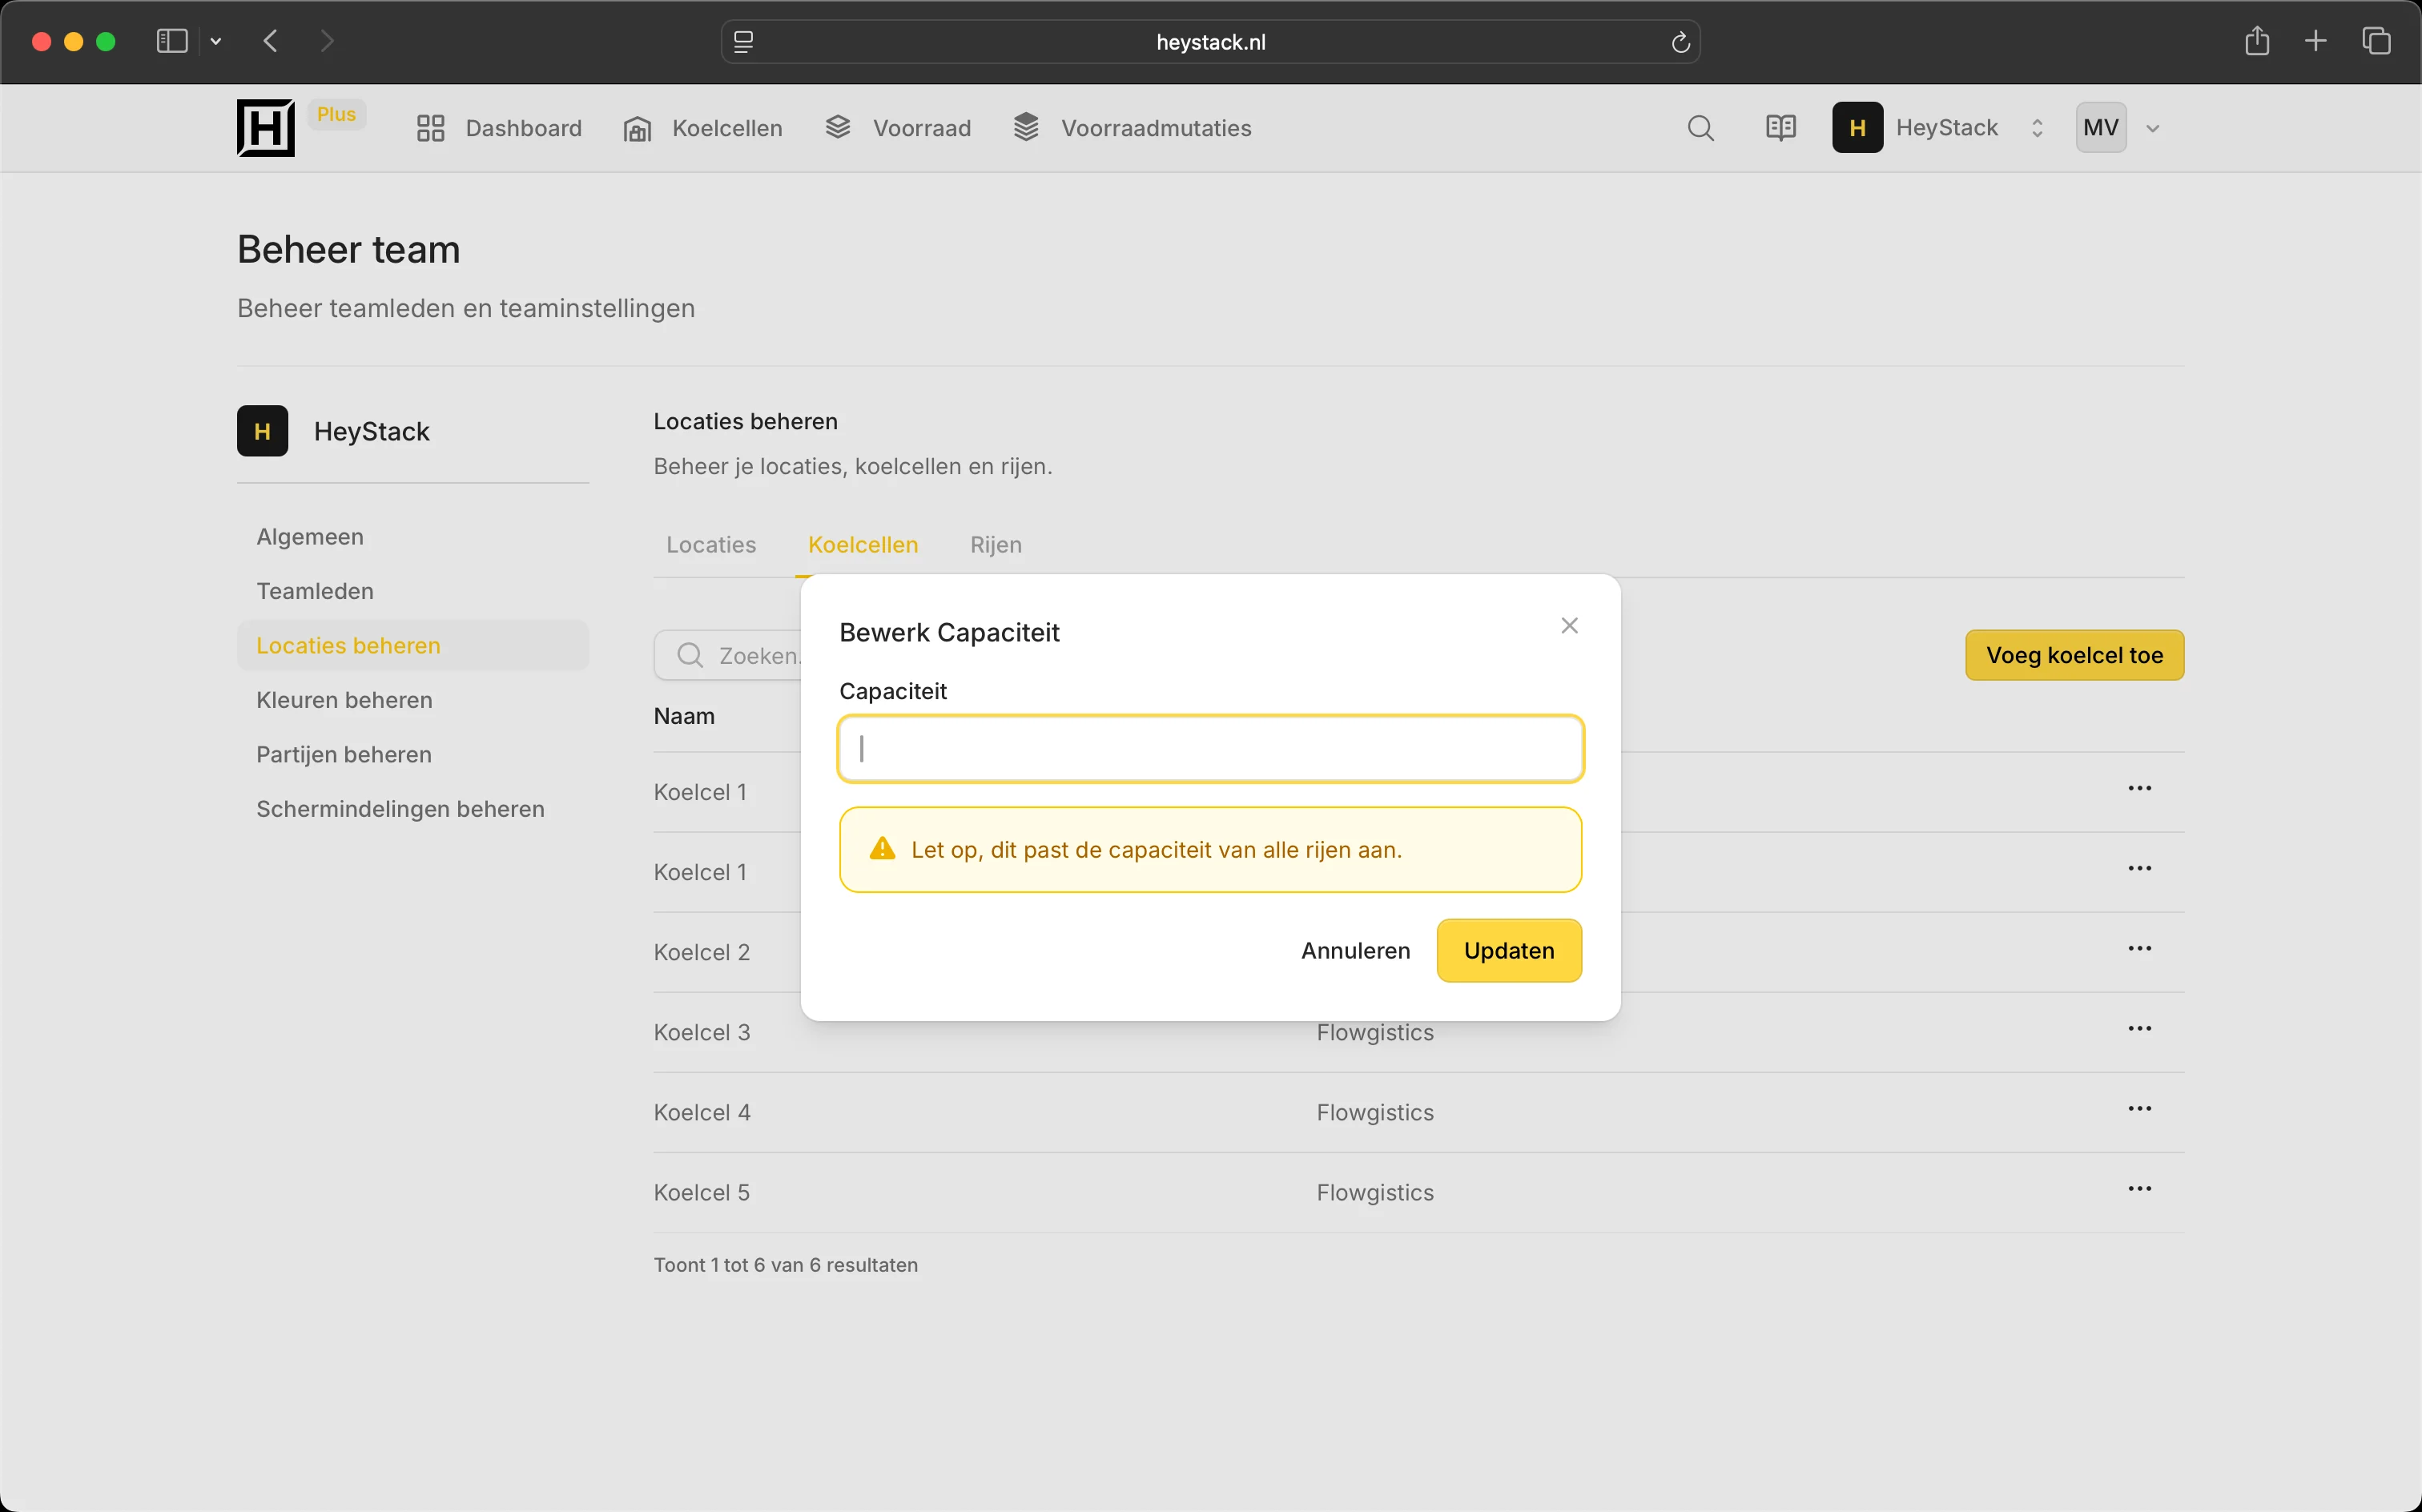Image resolution: width=2422 pixels, height=1512 pixels.
Task: Open the documentation book icon
Action: coord(1780,128)
